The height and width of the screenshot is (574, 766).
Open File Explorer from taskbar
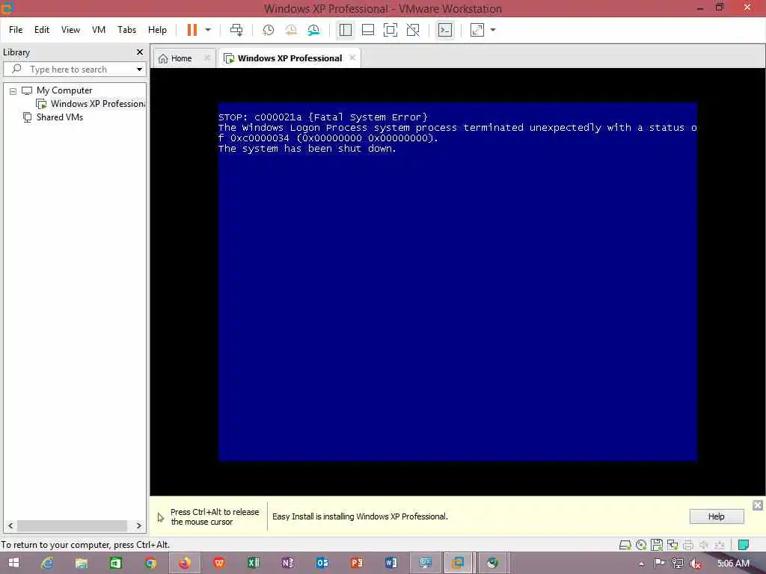(x=81, y=563)
